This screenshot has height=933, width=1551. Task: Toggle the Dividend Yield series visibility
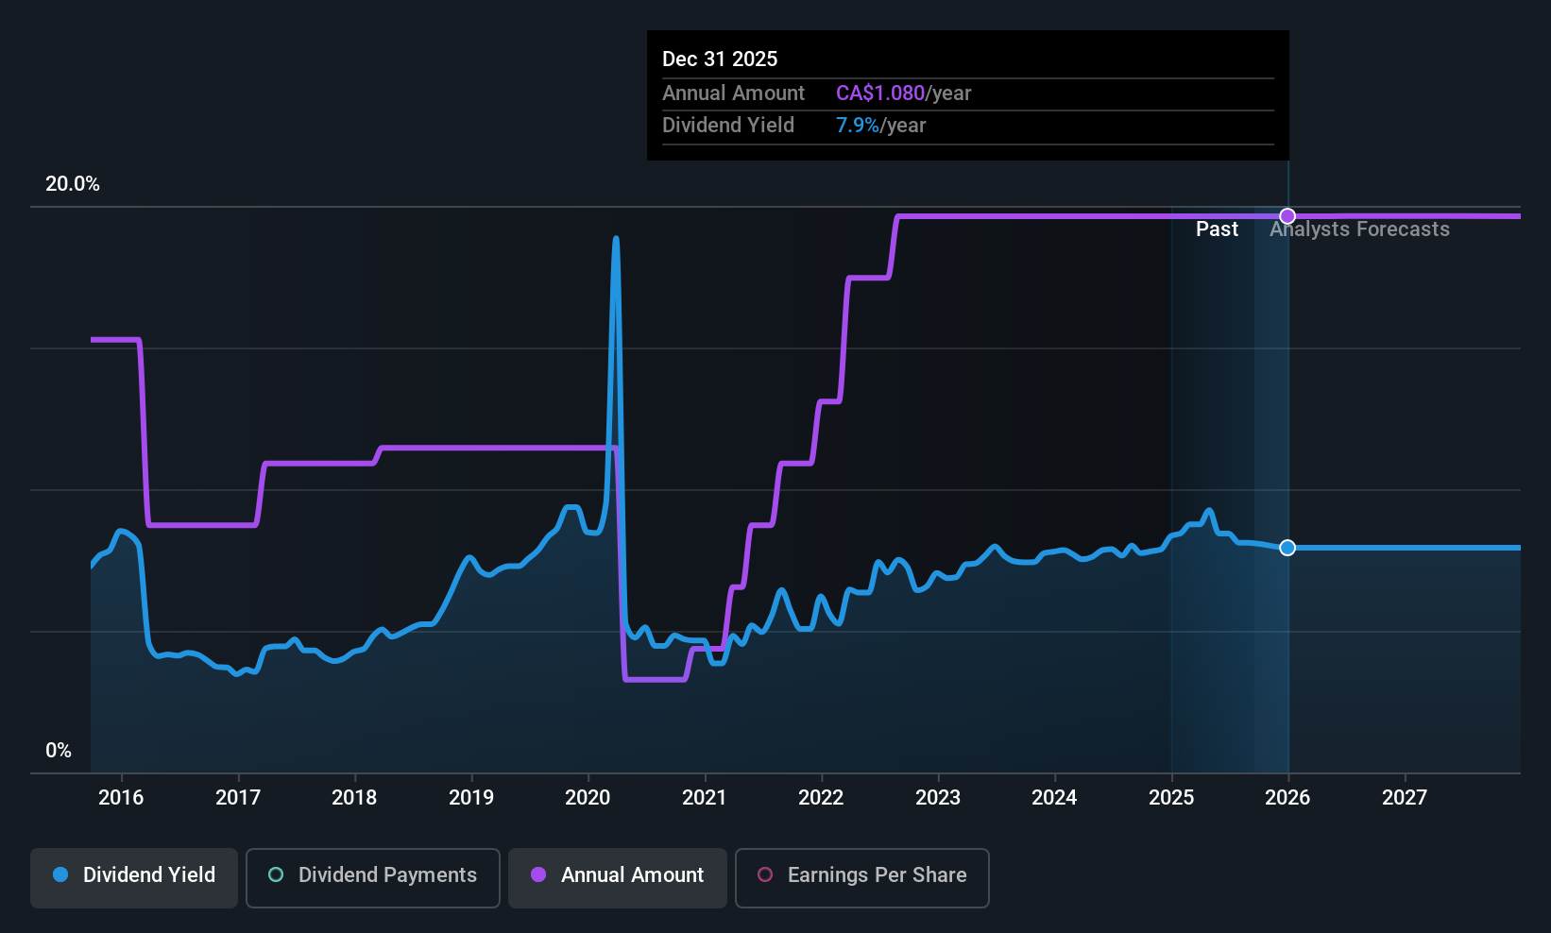[x=133, y=875]
